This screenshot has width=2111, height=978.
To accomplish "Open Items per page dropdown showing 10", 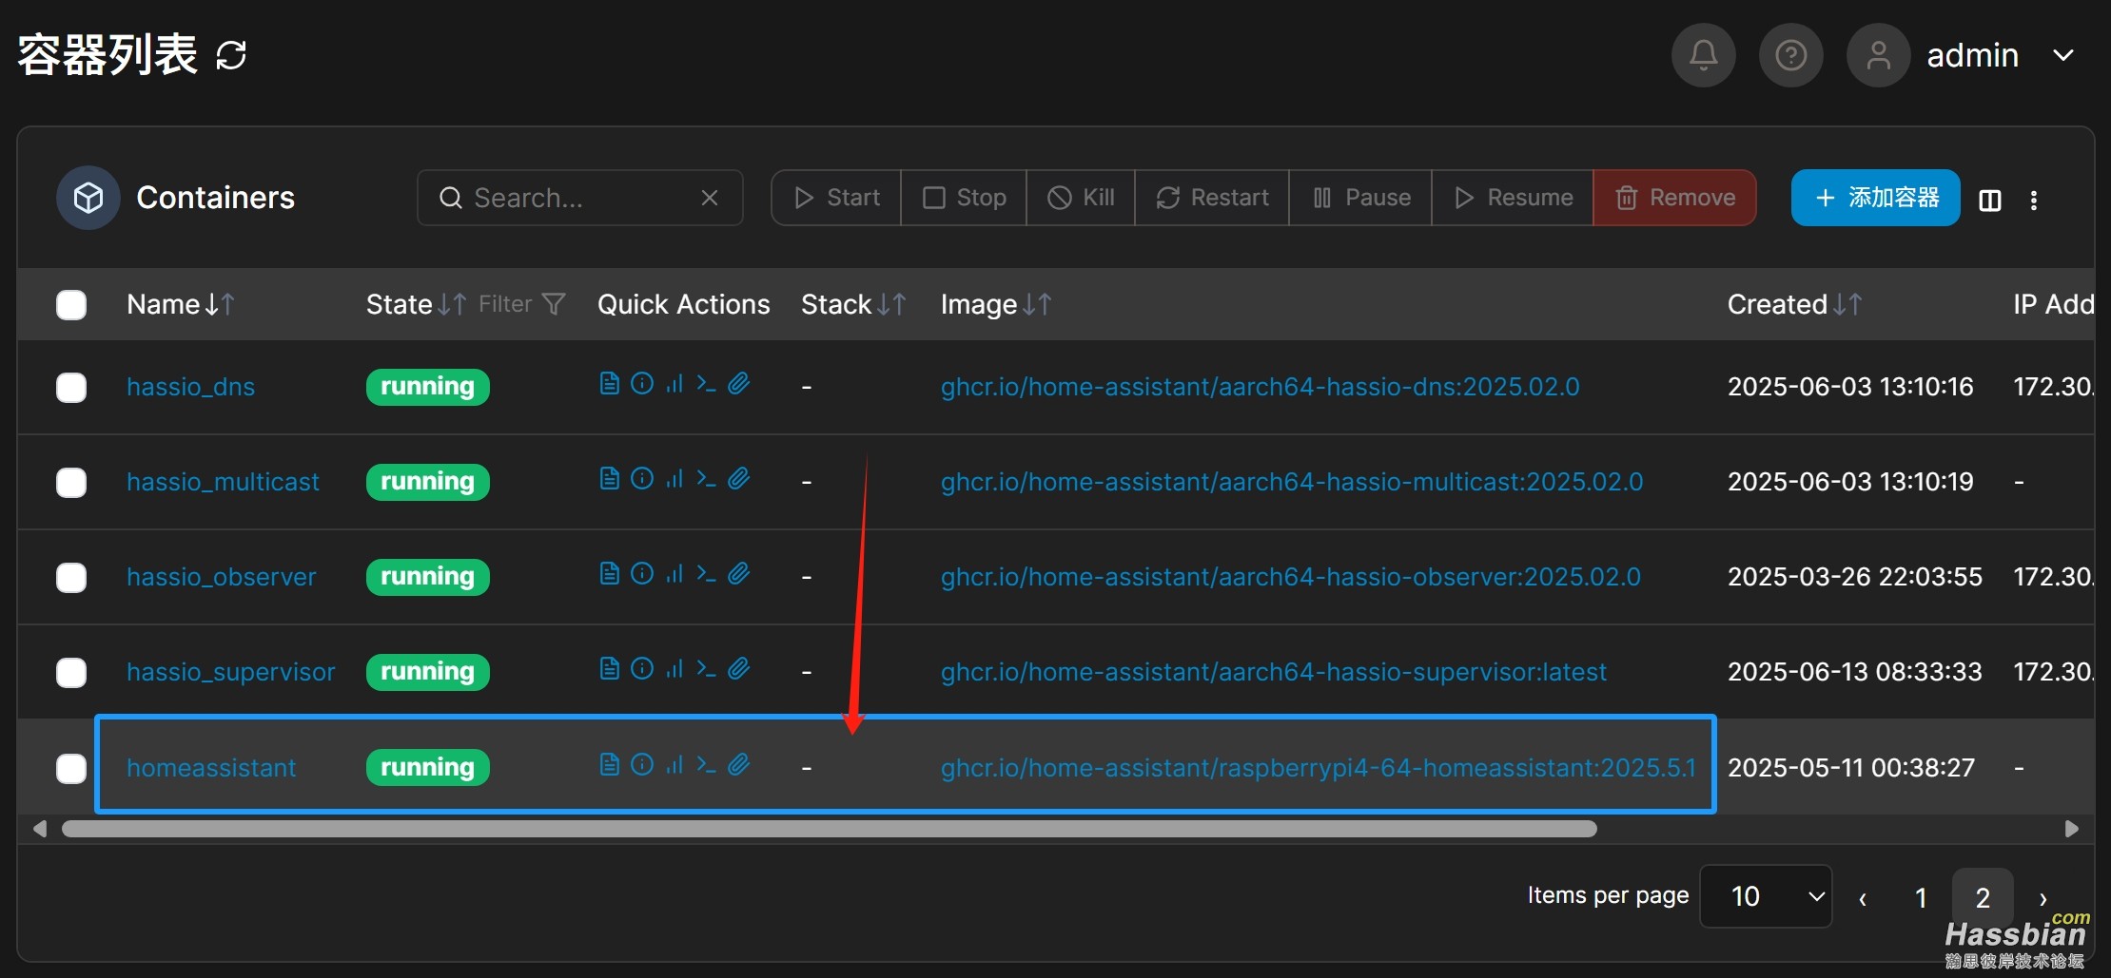I will coord(1766,896).
